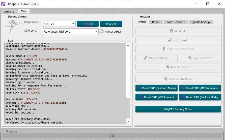
Task: Click log line 'Checking balance...'
Action: [x=20, y=63]
